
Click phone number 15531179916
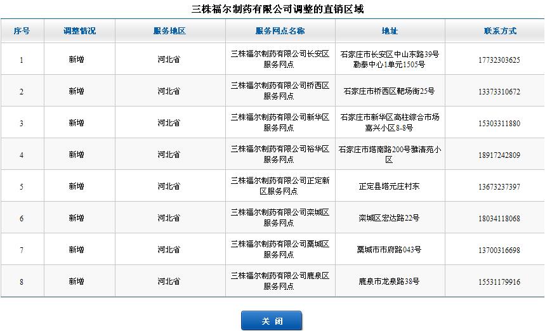pos(499,282)
